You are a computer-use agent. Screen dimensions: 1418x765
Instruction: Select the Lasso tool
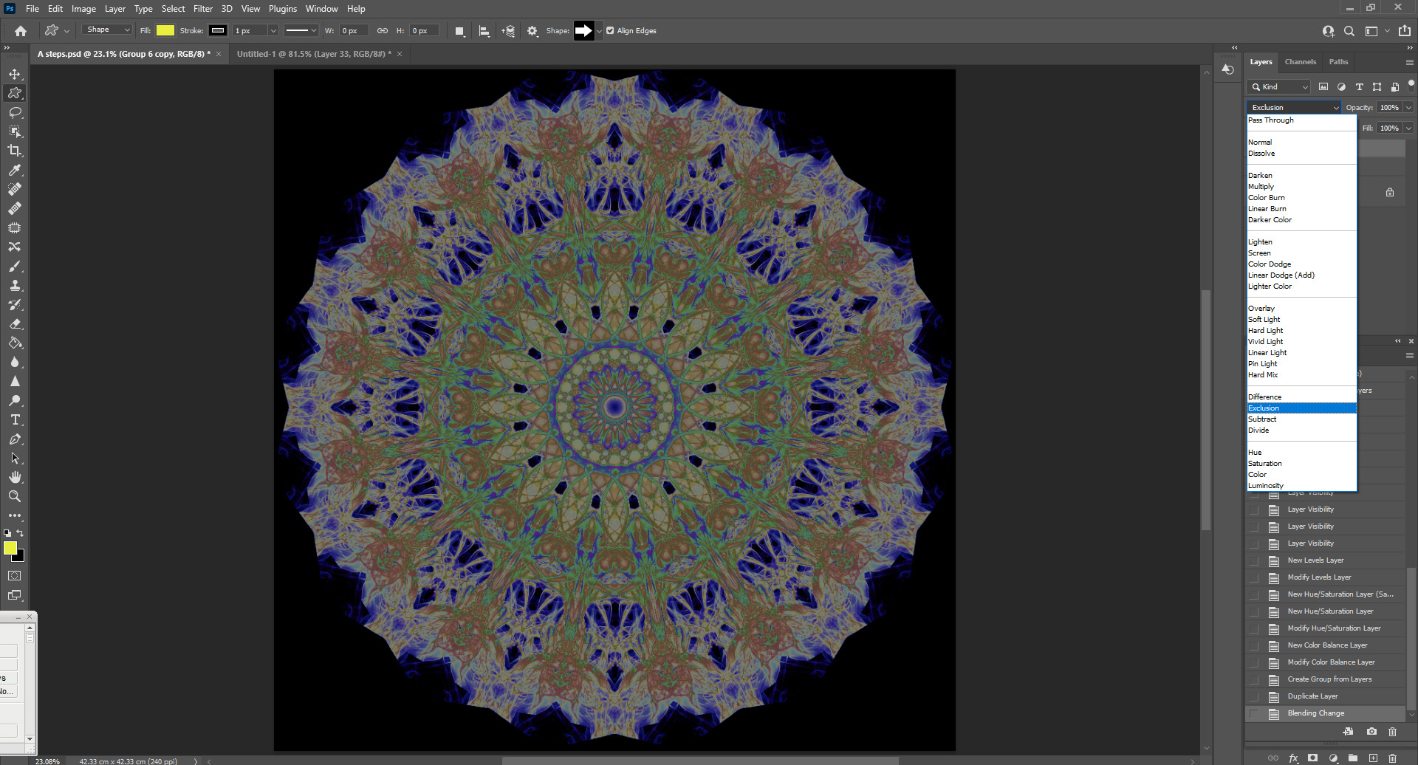click(15, 112)
